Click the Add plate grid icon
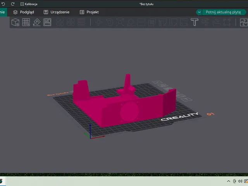Screen dimensions: 248x186 click(26, 22)
